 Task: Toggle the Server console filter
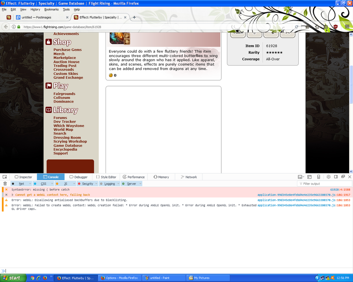[130, 184]
